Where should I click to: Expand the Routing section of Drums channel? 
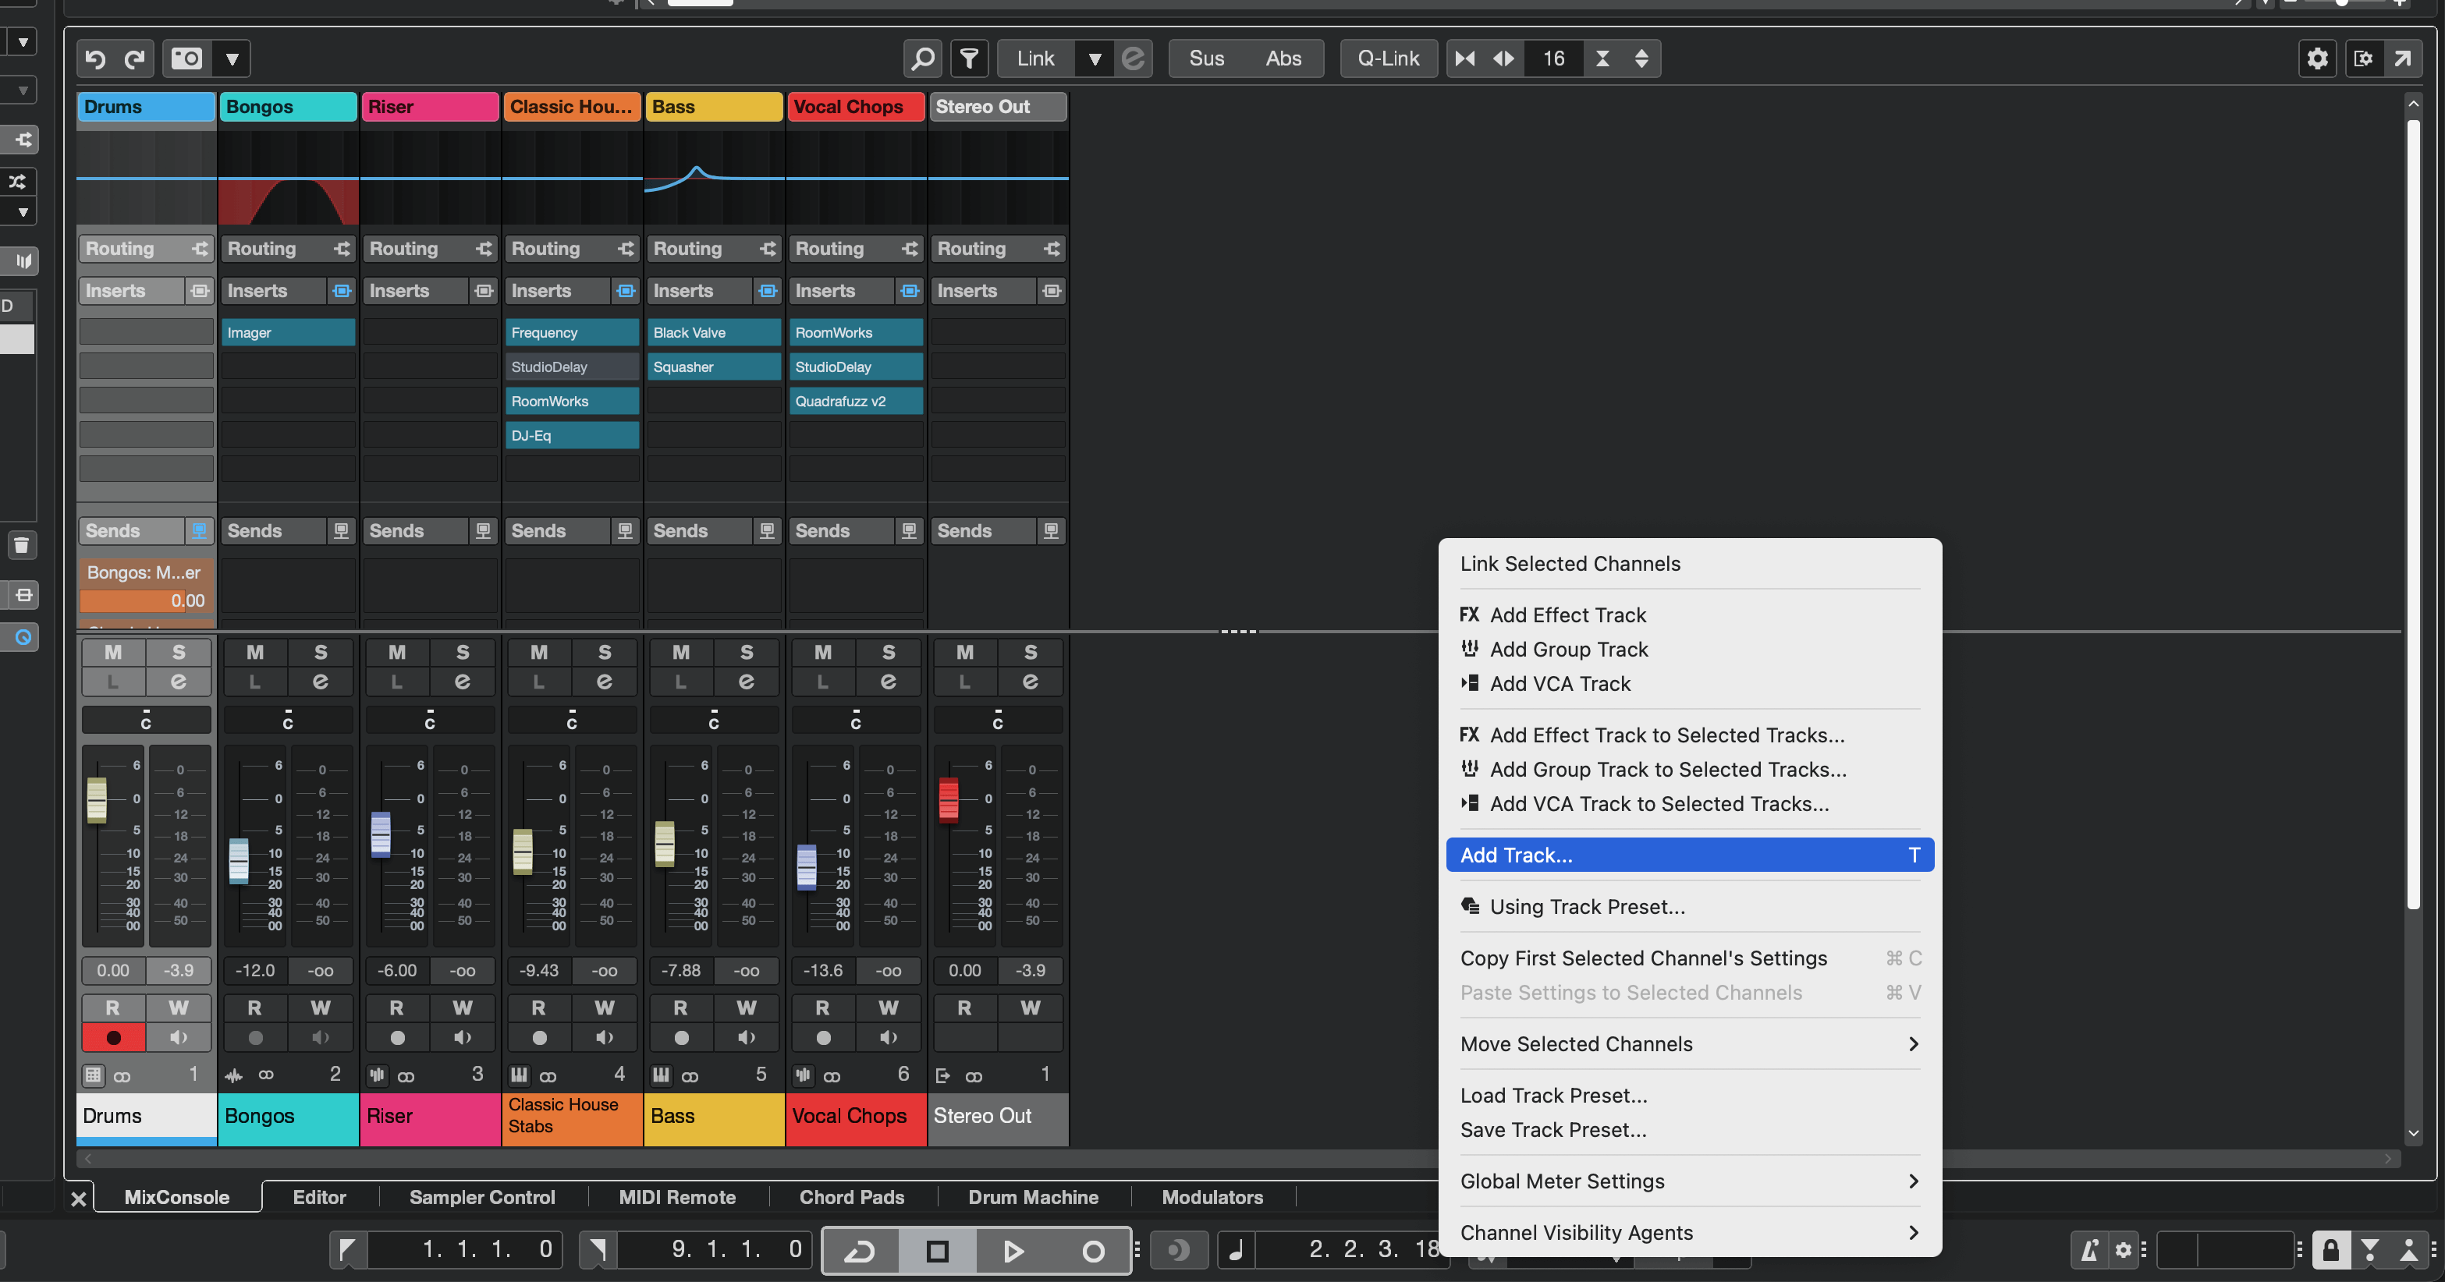point(146,249)
